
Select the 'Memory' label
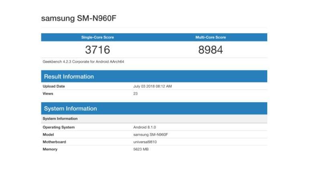50,149
